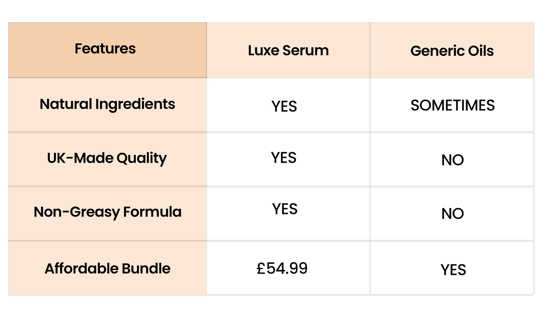Select the Affordable Bundle row label
Viewport: 545px width, 318px height.
107,268
